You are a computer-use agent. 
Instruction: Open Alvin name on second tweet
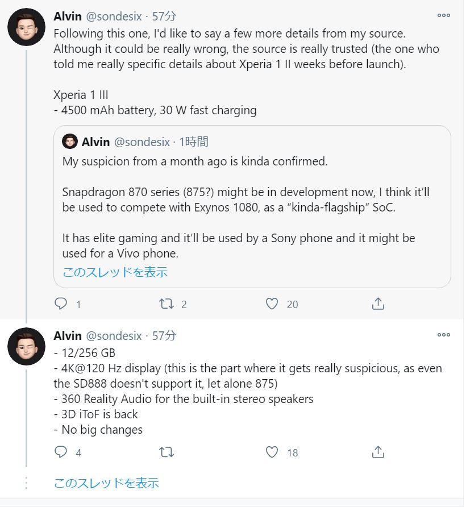[68, 335]
